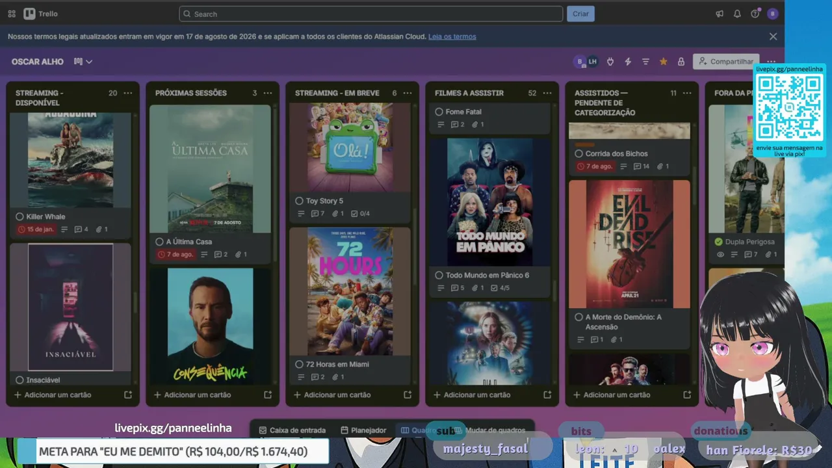Create card from template in Filmes a Assistir

pyautogui.click(x=547, y=395)
